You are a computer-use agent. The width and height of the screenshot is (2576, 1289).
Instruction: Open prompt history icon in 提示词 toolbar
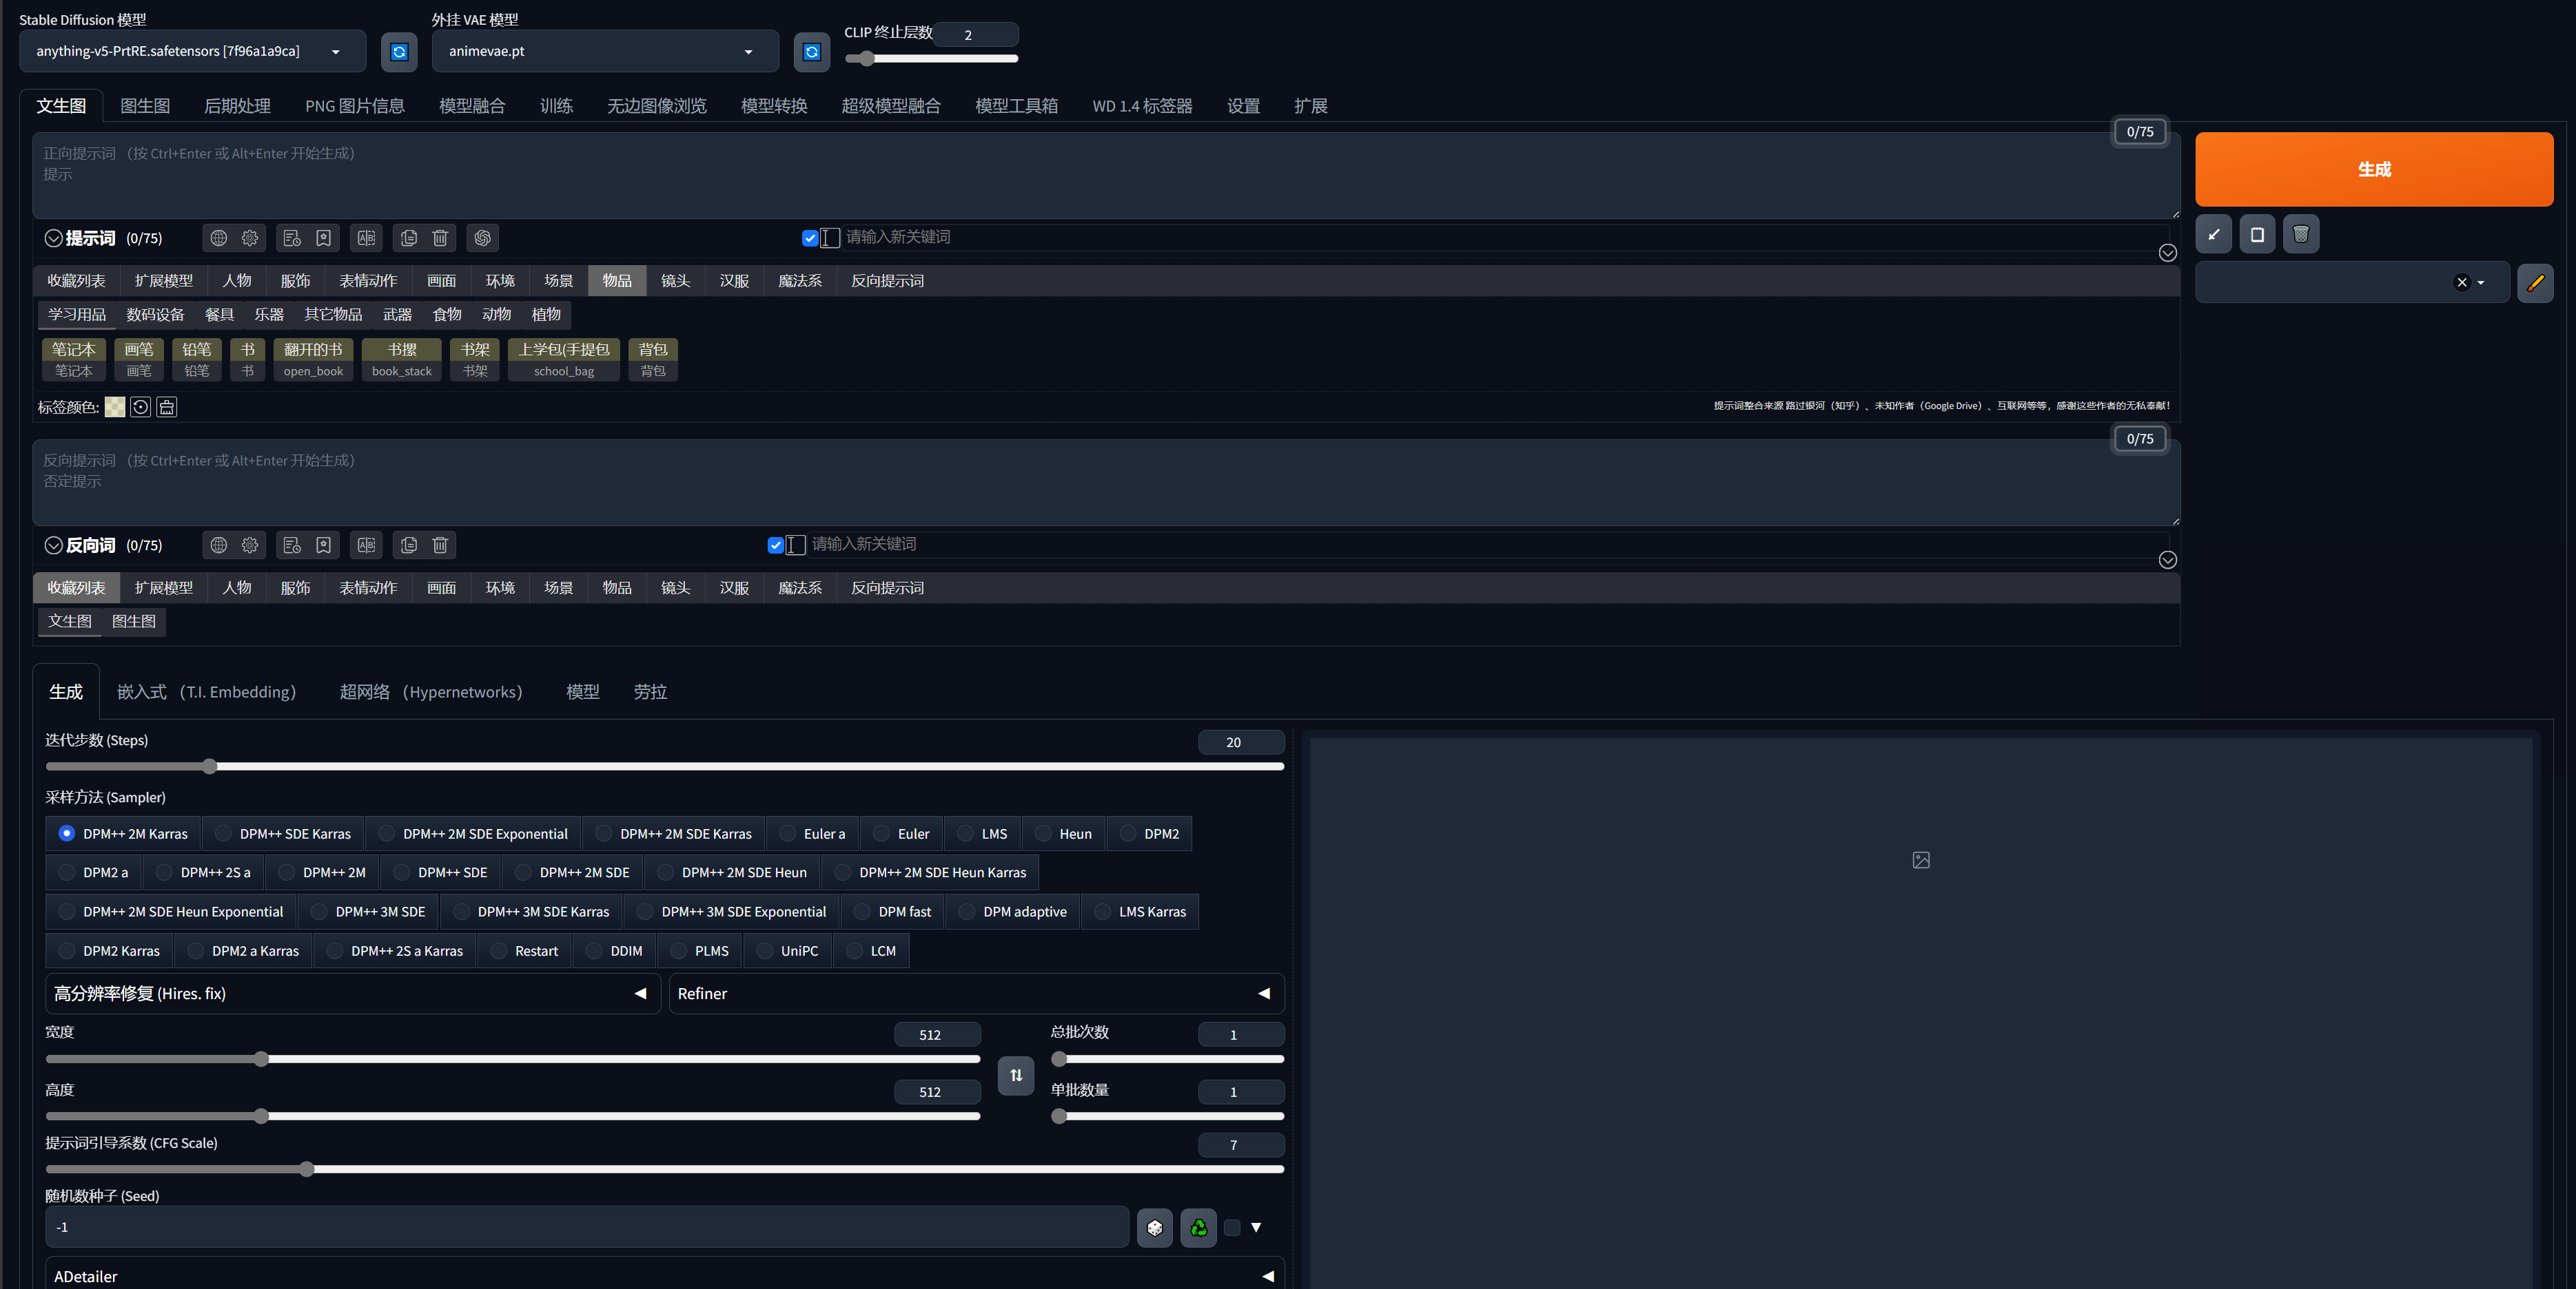pyautogui.click(x=292, y=238)
